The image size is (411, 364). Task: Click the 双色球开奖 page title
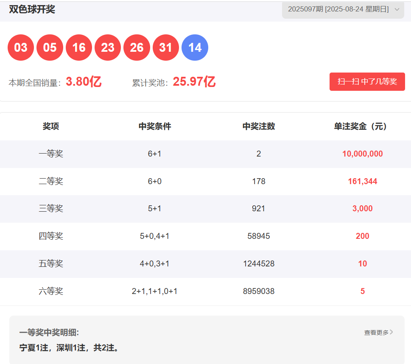[x=32, y=9]
